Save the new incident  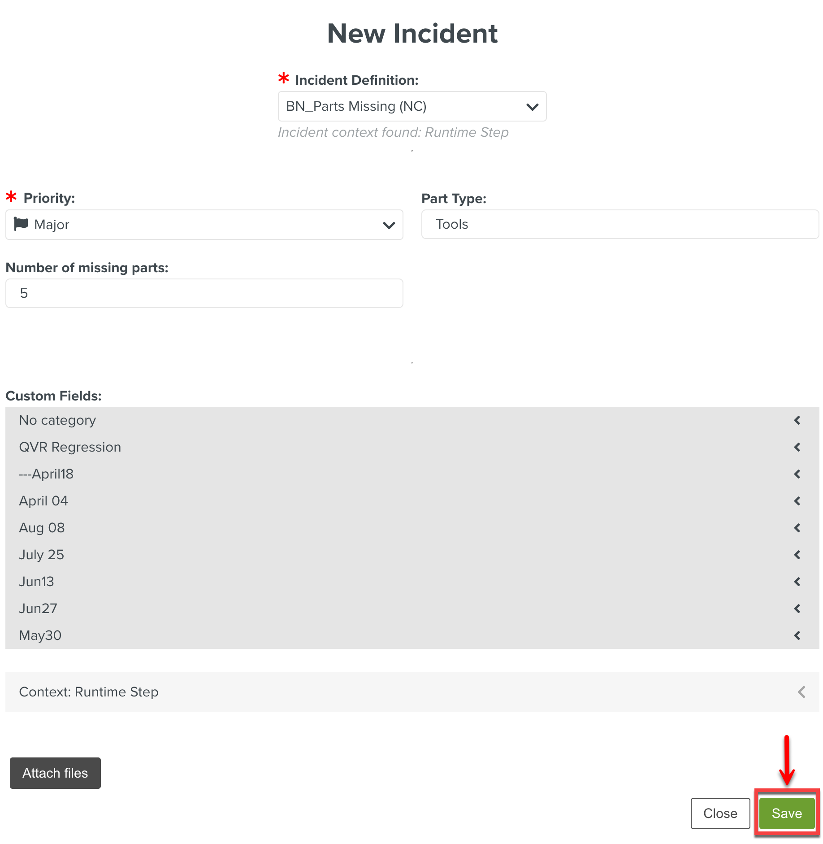tap(787, 814)
